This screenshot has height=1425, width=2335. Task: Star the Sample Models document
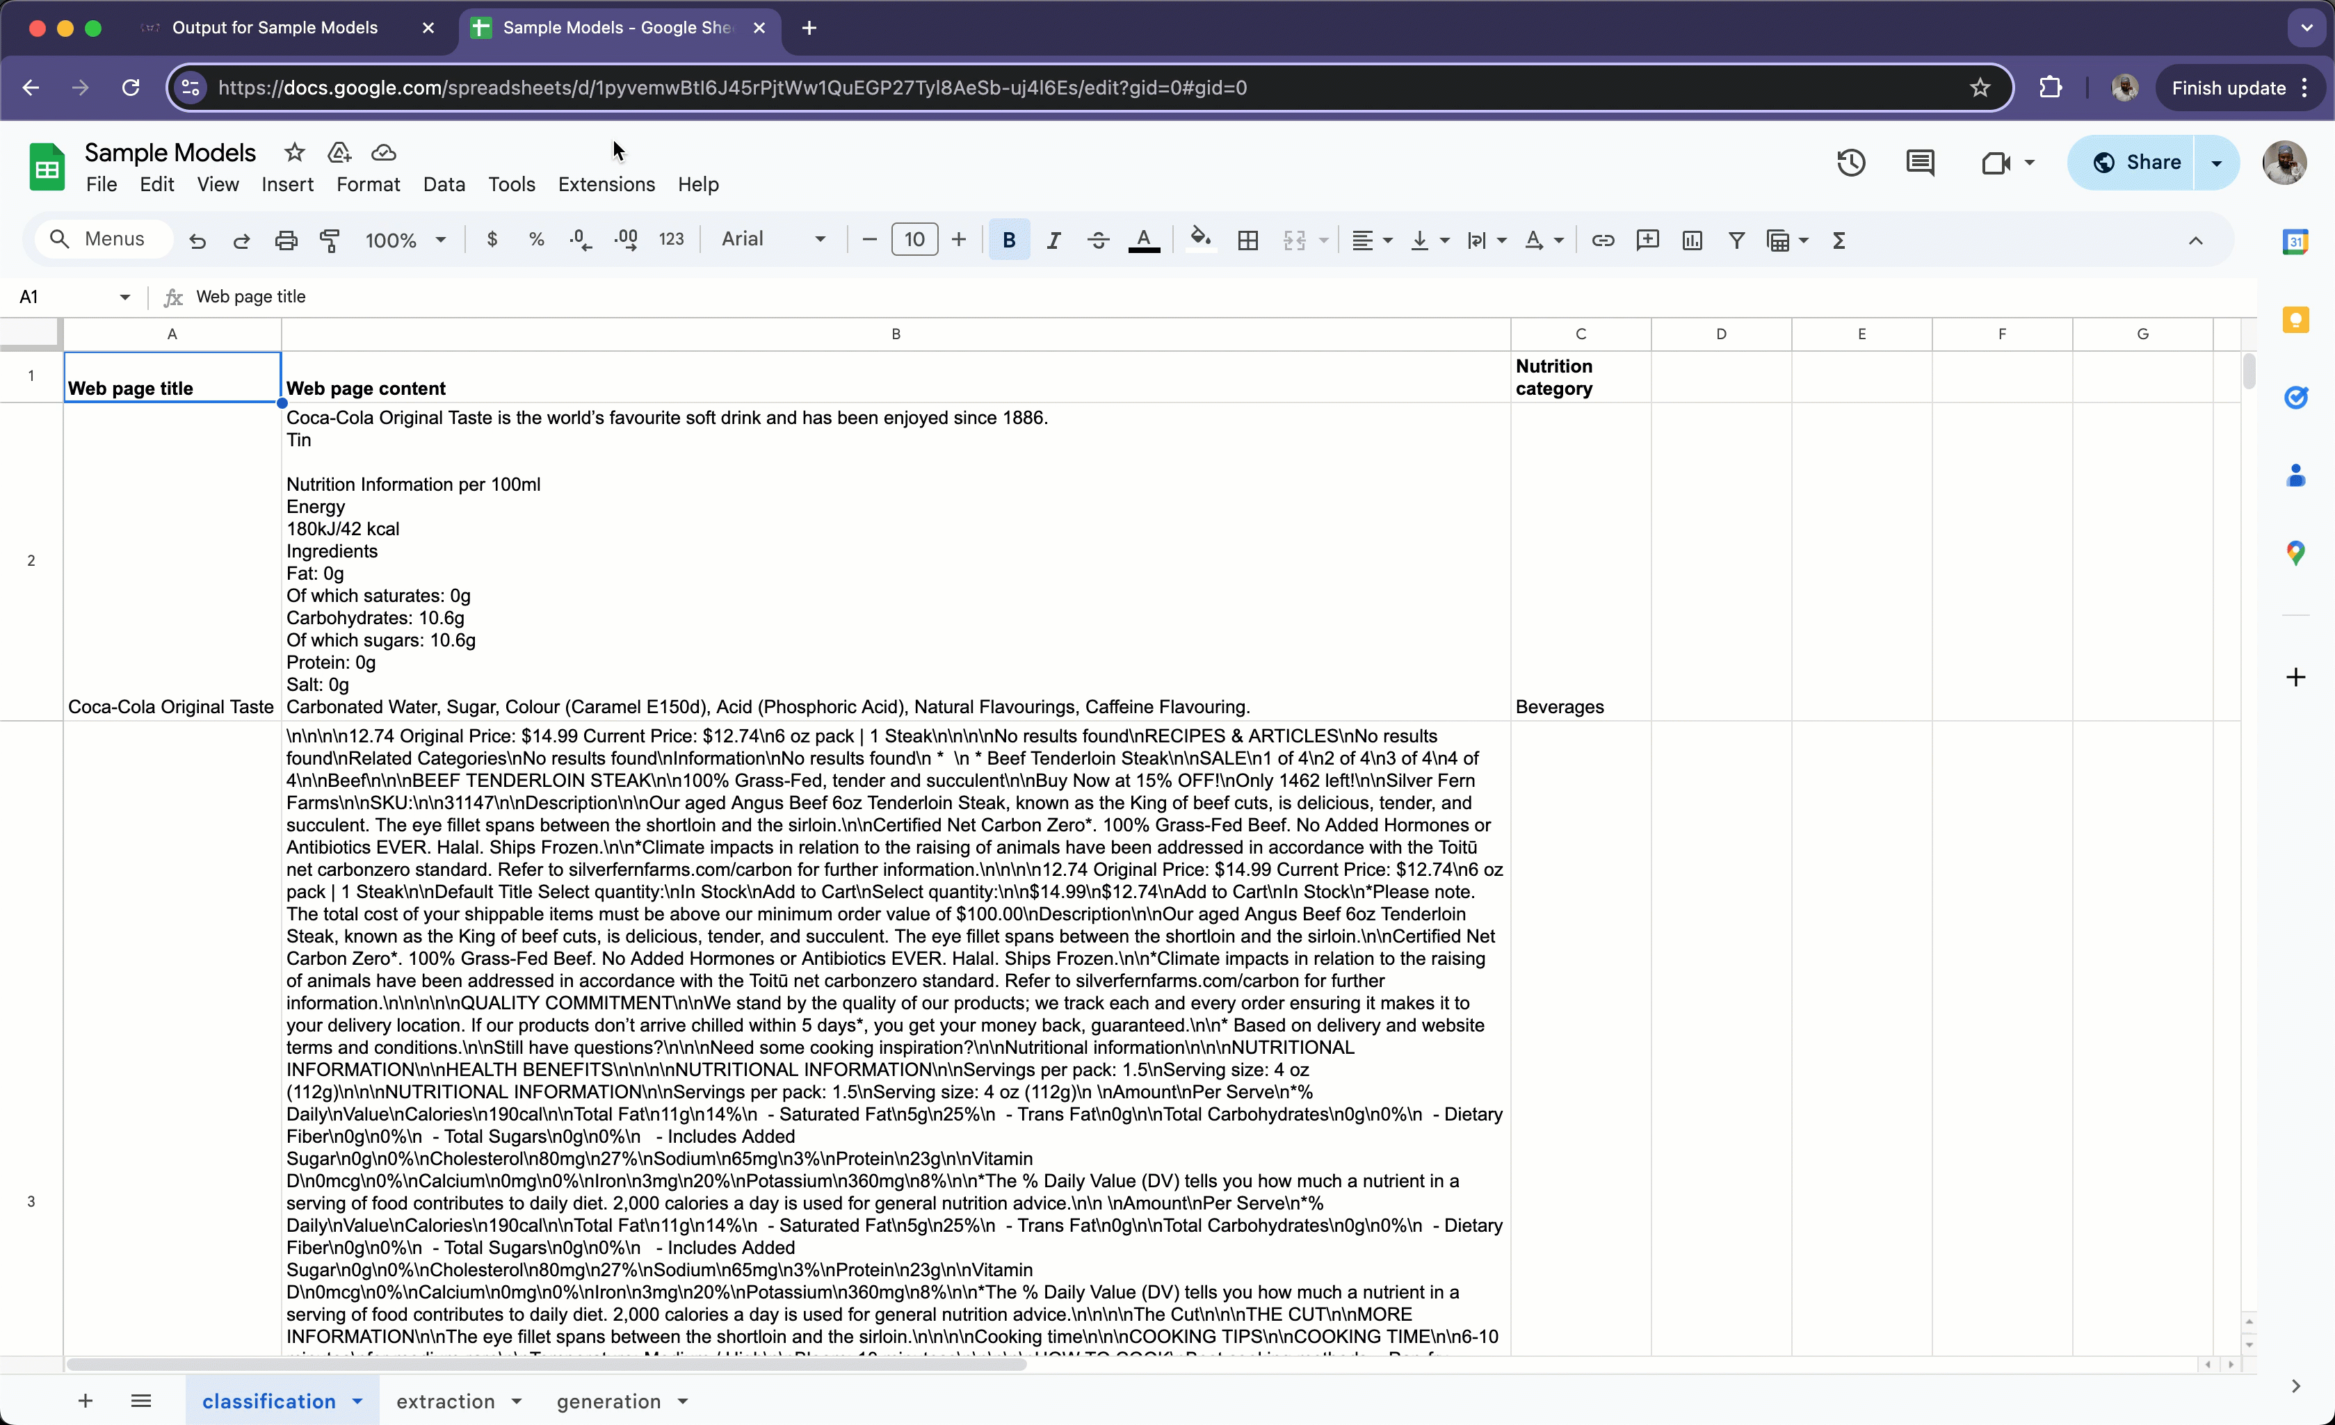[x=295, y=152]
